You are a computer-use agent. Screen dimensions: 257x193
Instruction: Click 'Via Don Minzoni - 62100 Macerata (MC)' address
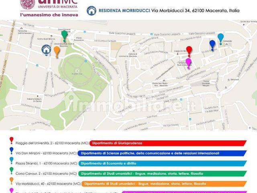pos(46,153)
